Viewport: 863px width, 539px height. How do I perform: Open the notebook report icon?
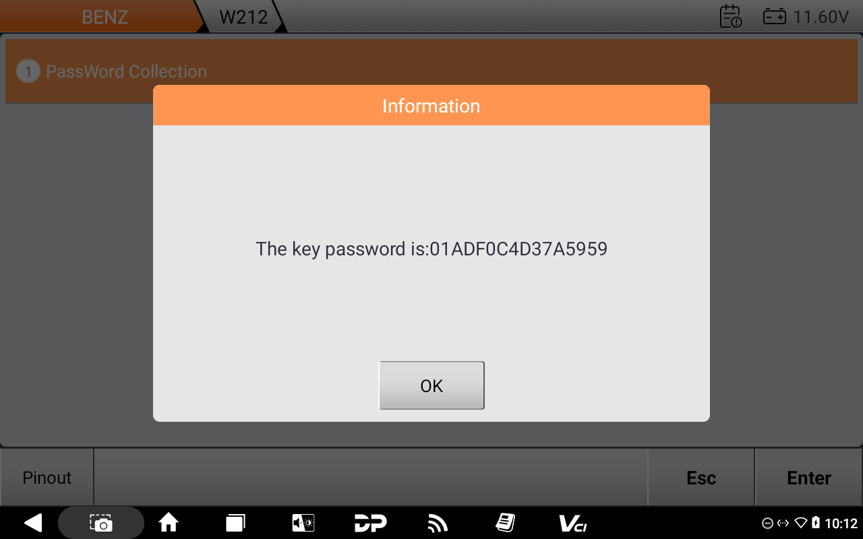(505, 523)
